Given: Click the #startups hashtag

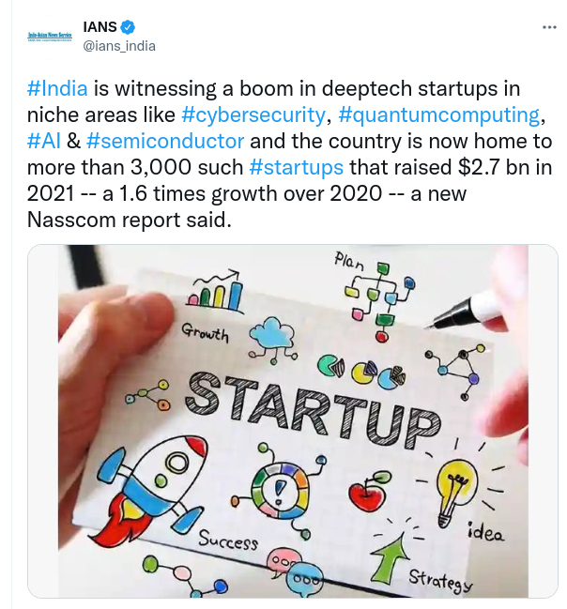Looking at the screenshot, I should (296, 167).
